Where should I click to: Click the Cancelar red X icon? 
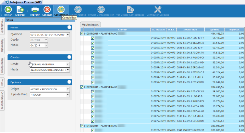click(x=47, y=10)
